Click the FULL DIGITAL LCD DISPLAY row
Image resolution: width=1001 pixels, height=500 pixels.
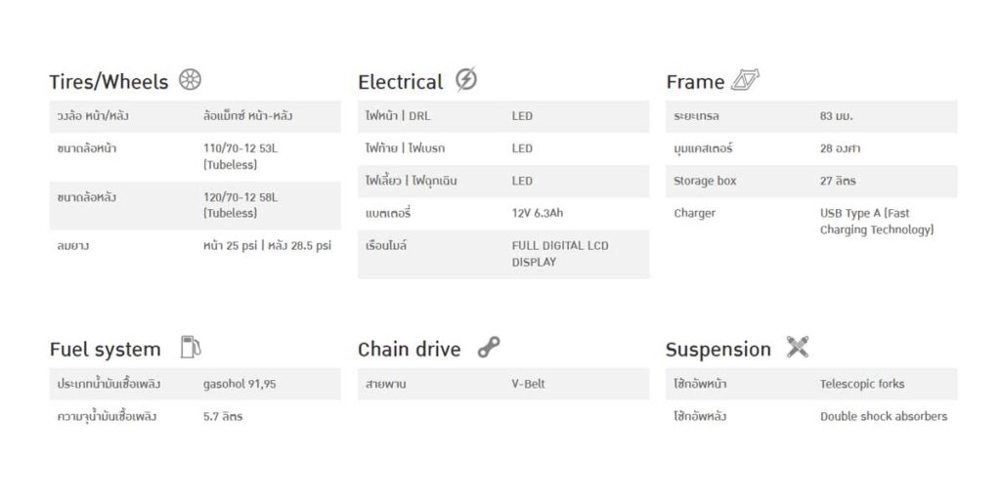(x=503, y=254)
